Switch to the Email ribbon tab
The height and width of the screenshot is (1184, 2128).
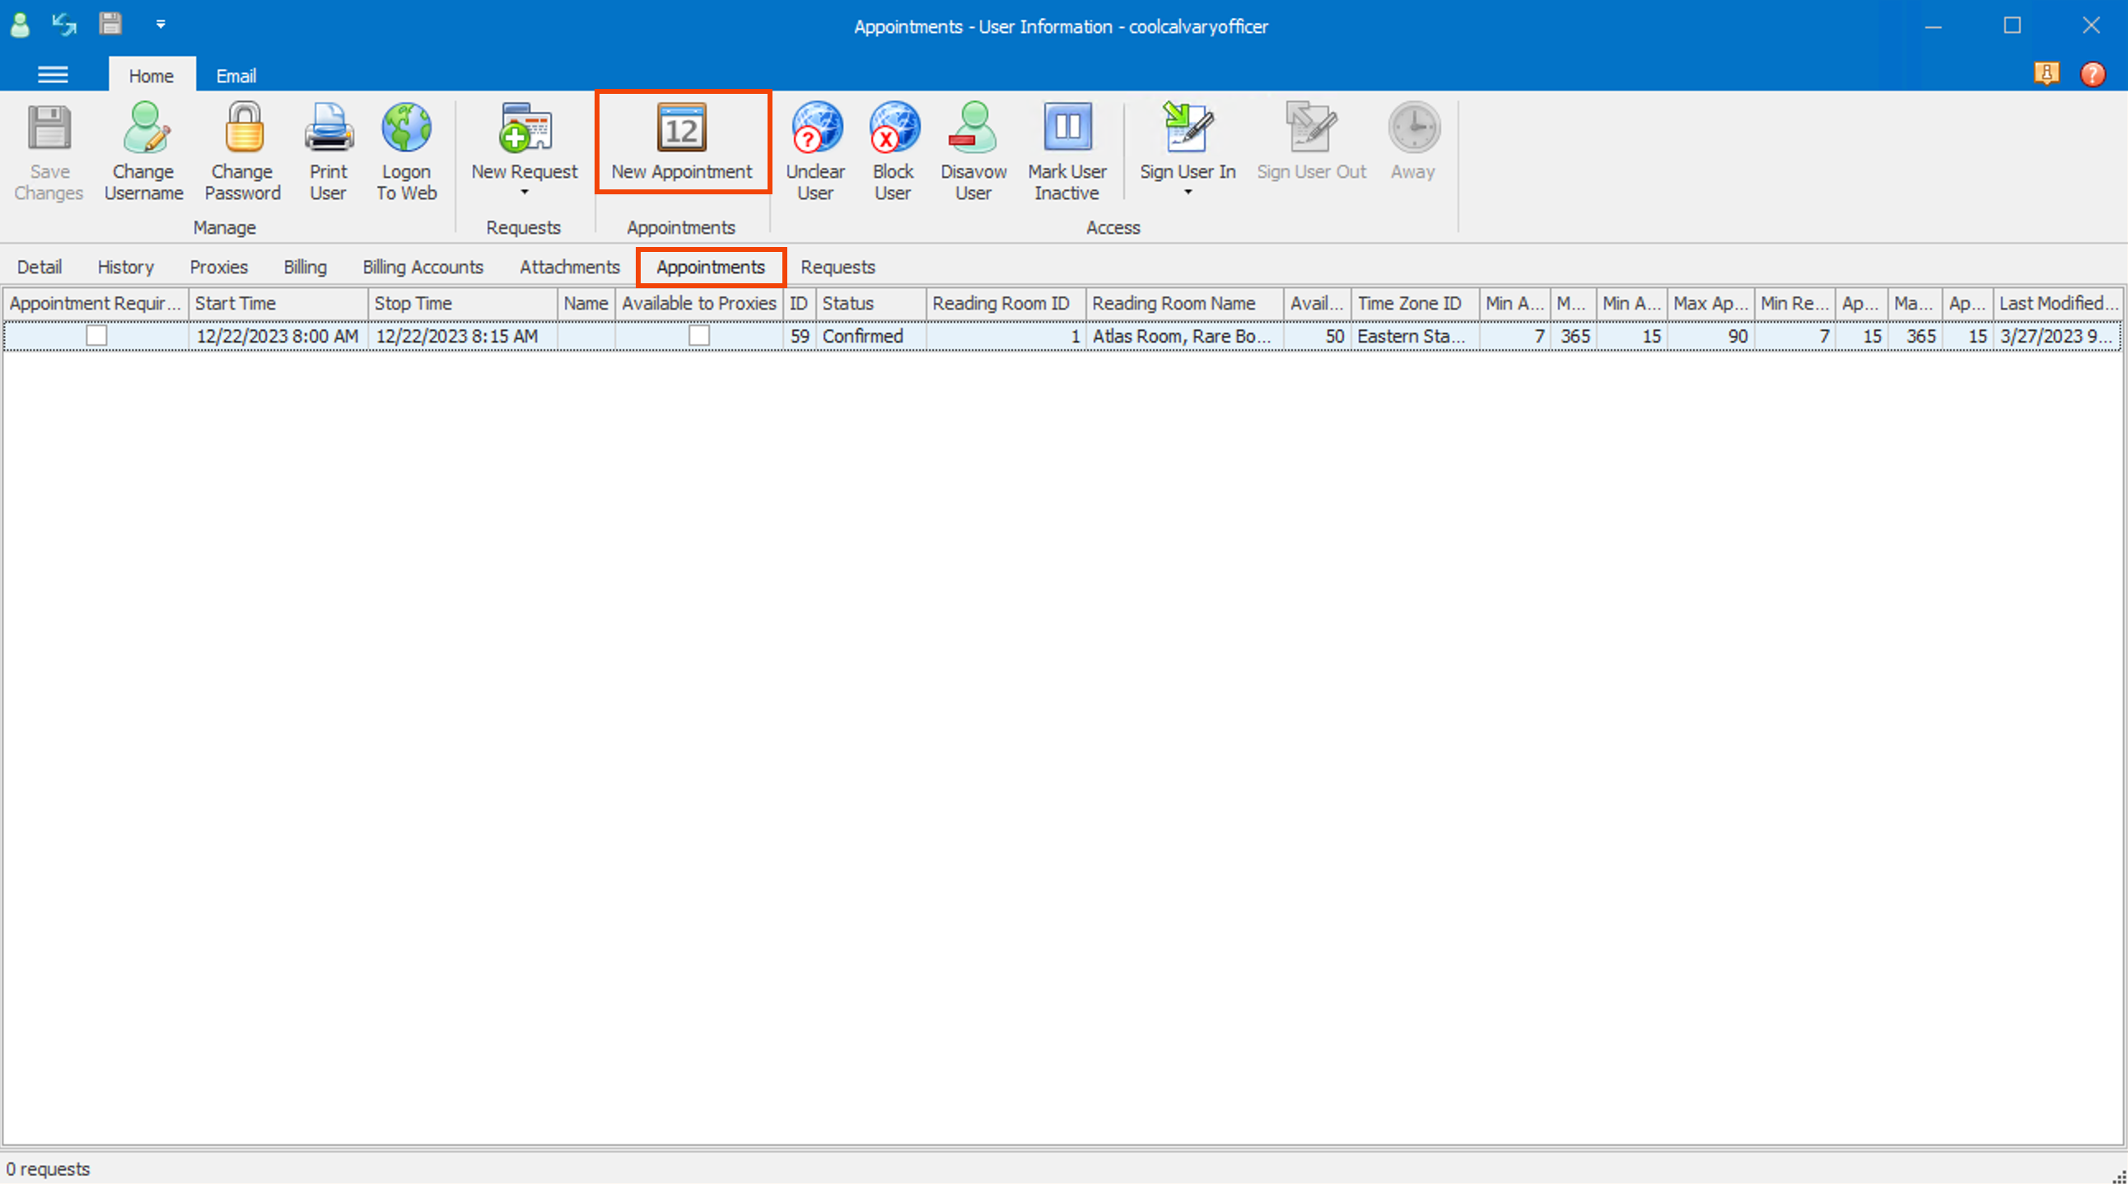point(236,76)
